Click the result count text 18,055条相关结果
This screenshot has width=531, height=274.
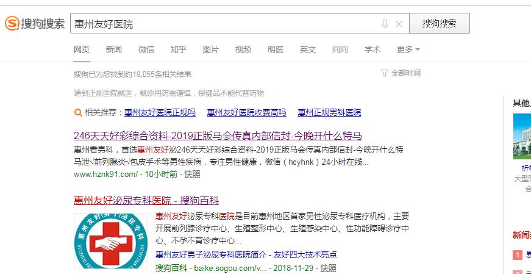(162, 74)
